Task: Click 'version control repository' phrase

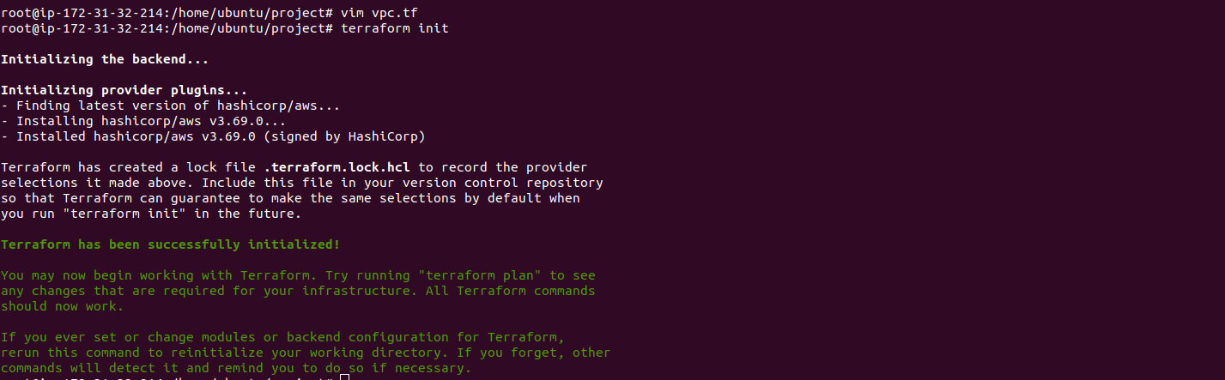Action: (x=506, y=183)
